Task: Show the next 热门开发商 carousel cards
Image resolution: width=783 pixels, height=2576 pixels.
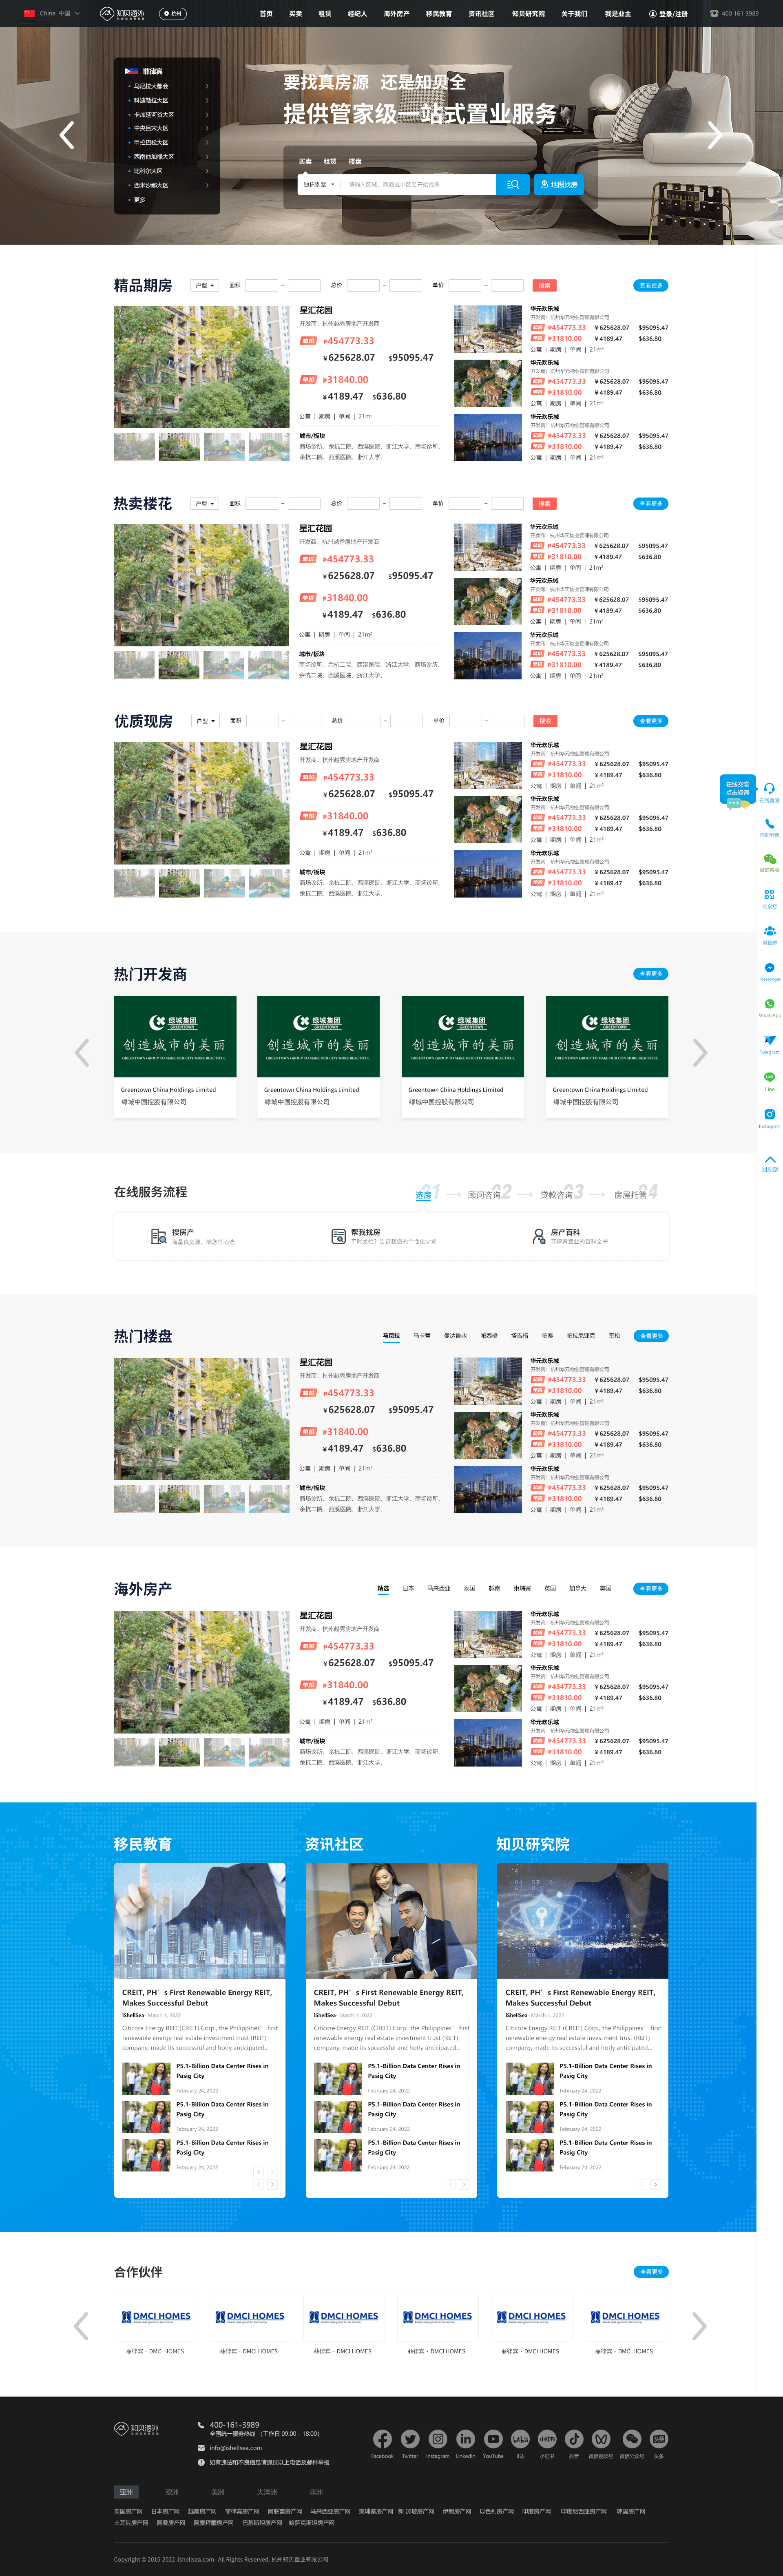Action: (700, 1052)
